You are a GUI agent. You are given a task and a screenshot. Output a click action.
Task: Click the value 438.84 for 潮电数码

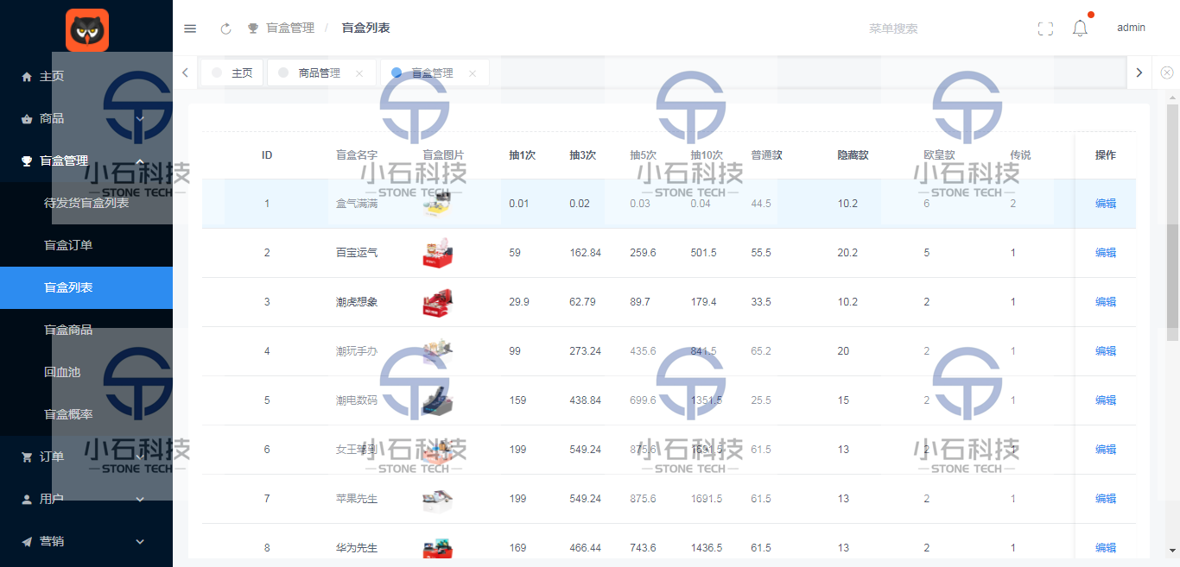pos(586,400)
